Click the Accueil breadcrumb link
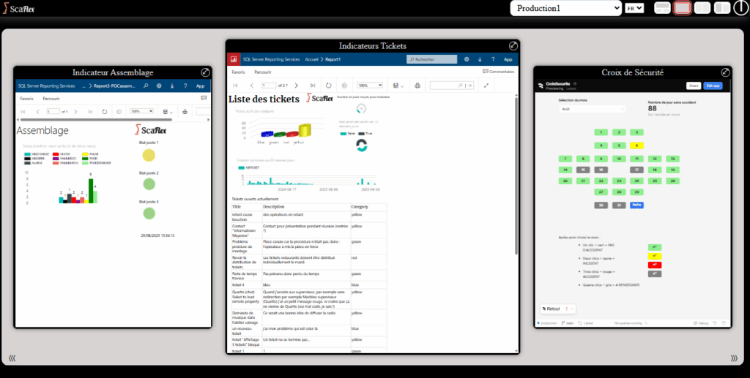The height and width of the screenshot is (378, 750). click(311, 58)
